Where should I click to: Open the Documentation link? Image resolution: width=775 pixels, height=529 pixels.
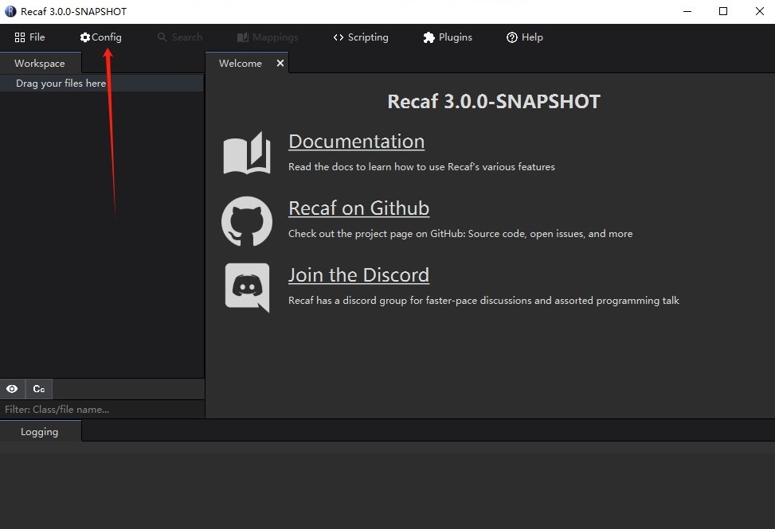[356, 142]
